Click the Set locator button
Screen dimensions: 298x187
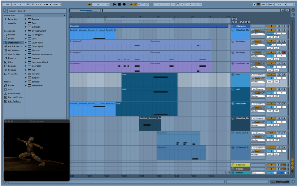[x=234, y=19]
